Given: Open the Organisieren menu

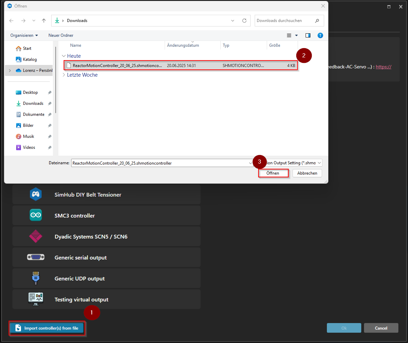Looking at the screenshot, I should coord(24,35).
